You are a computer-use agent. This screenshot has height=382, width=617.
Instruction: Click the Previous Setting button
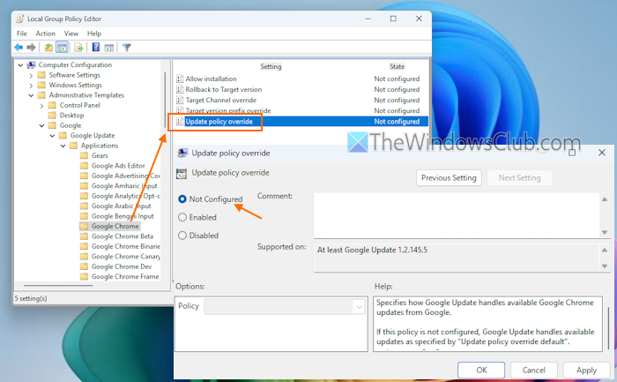pyautogui.click(x=449, y=177)
